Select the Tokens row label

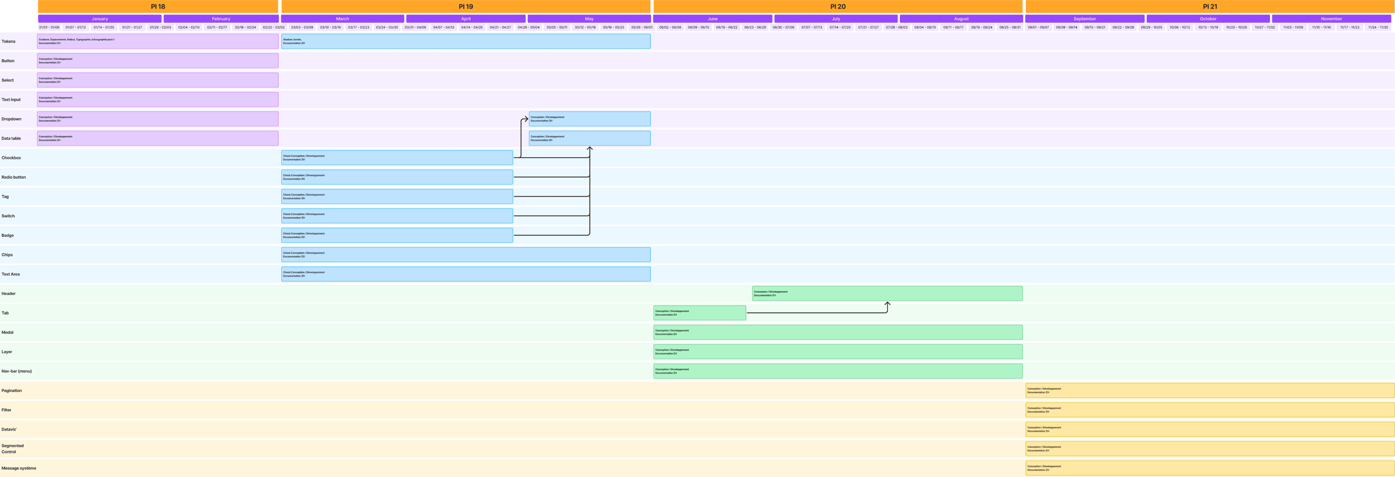pos(8,41)
